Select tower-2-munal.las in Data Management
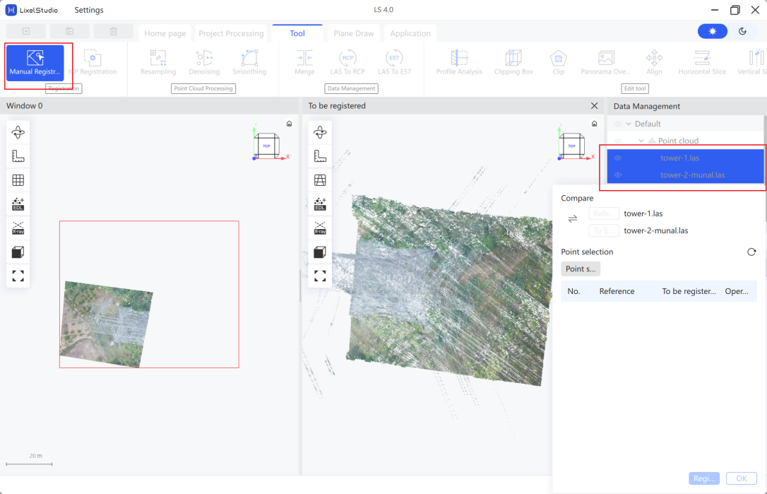Image resolution: width=767 pixels, height=494 pixels. pos(685,175)
